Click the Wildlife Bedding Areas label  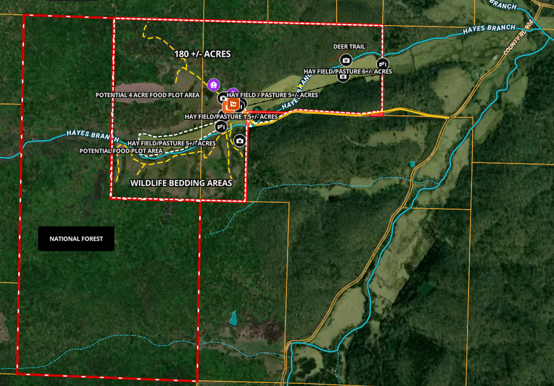coord(181,183)
